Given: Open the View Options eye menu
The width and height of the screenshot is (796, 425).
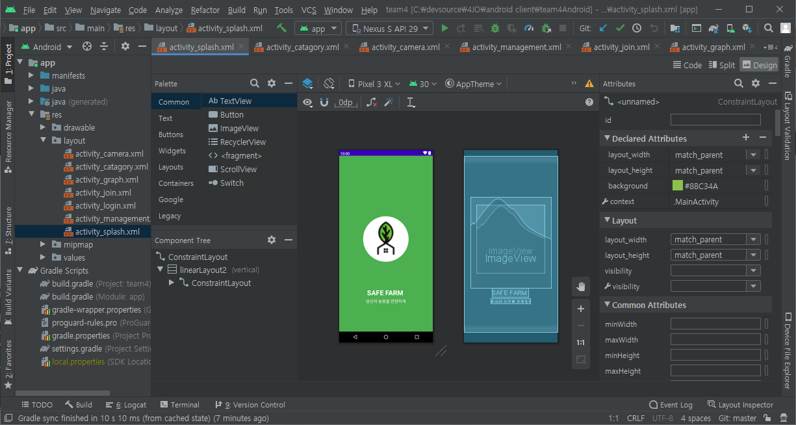Looking at the screenshot, I should 307,103.
